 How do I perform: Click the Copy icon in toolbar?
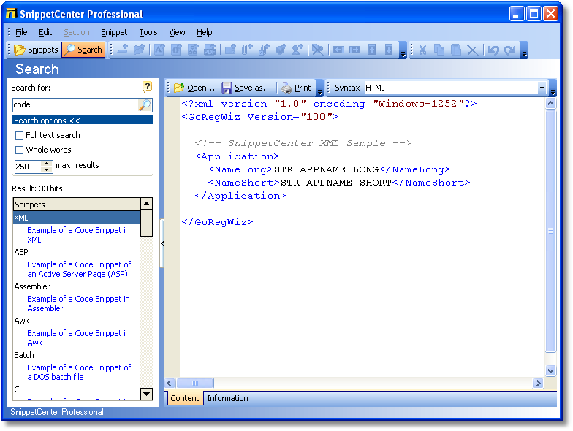coord(439,50)
